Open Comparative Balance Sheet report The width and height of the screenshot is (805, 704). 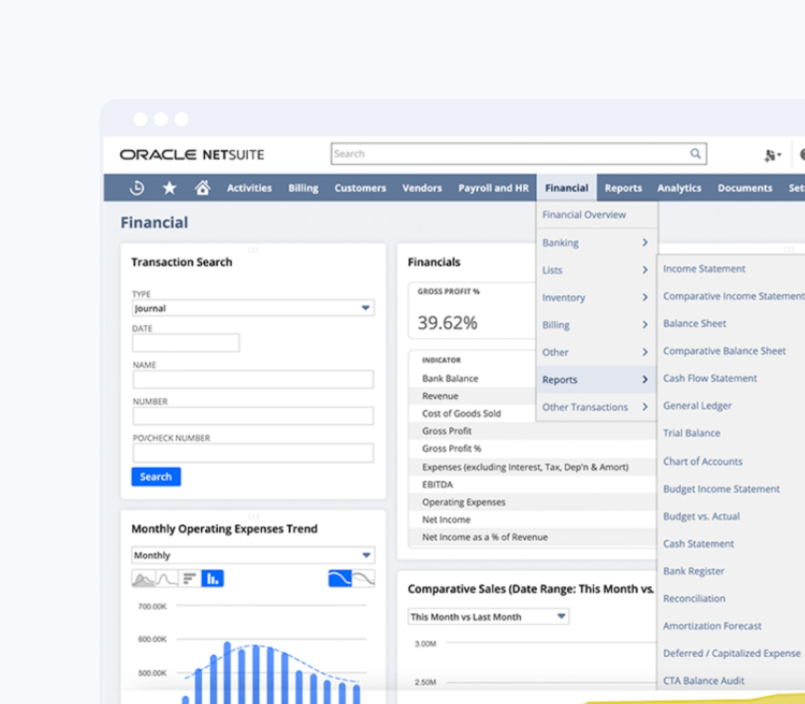pos(725,351)
